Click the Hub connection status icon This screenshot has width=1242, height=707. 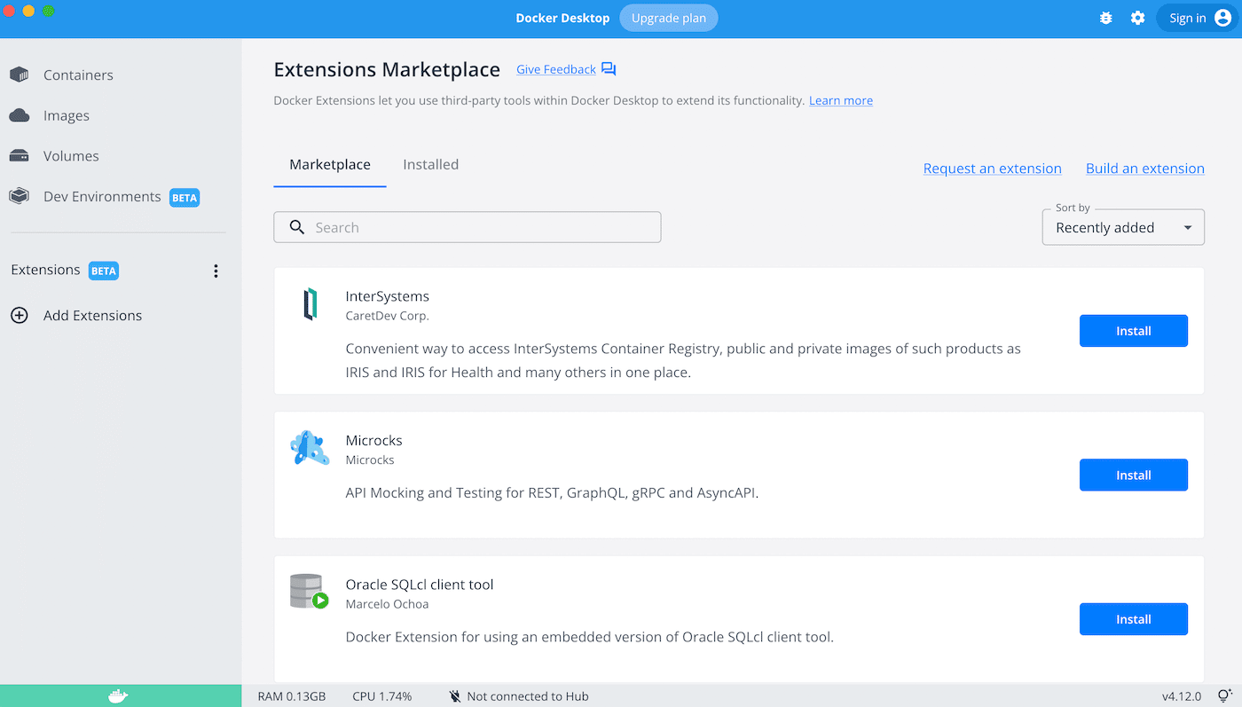[x=455, y=695]
